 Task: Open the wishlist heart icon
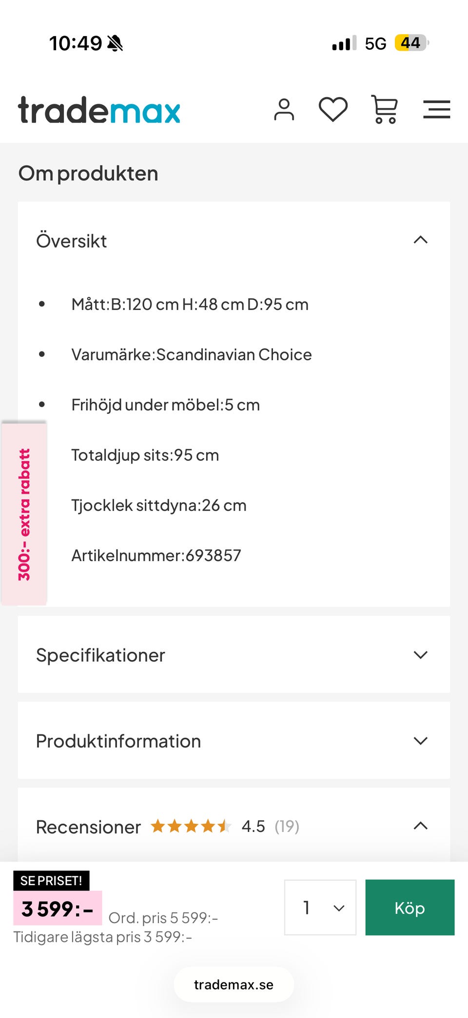pos(333,109)
